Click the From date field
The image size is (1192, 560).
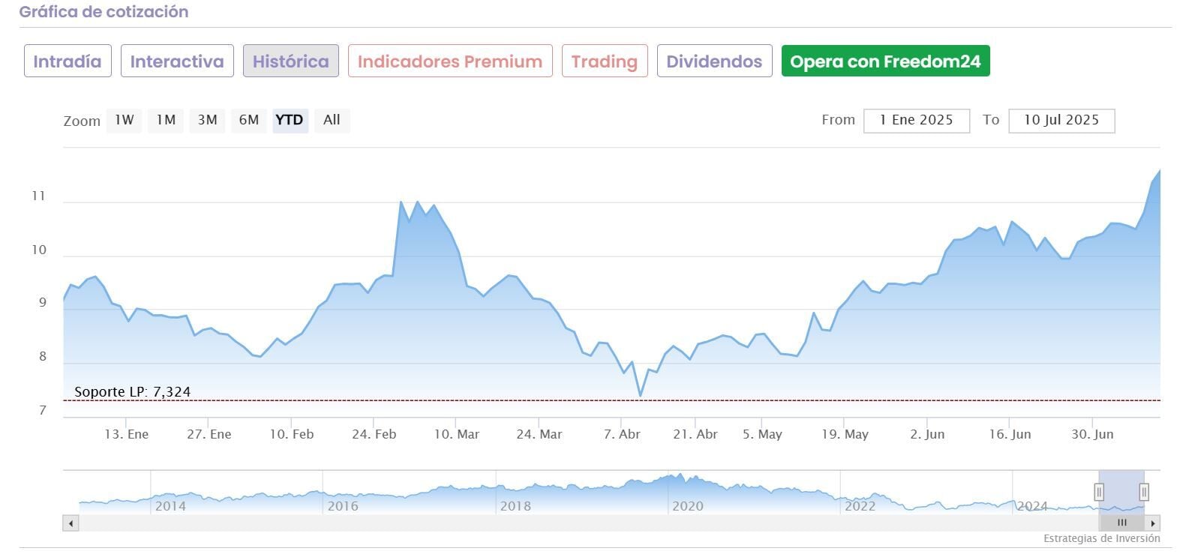coord(916,121)
